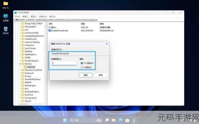Click the InstallService folder icon
The image size is (199, 124).
pyautogui.click(x=23, y=39)
